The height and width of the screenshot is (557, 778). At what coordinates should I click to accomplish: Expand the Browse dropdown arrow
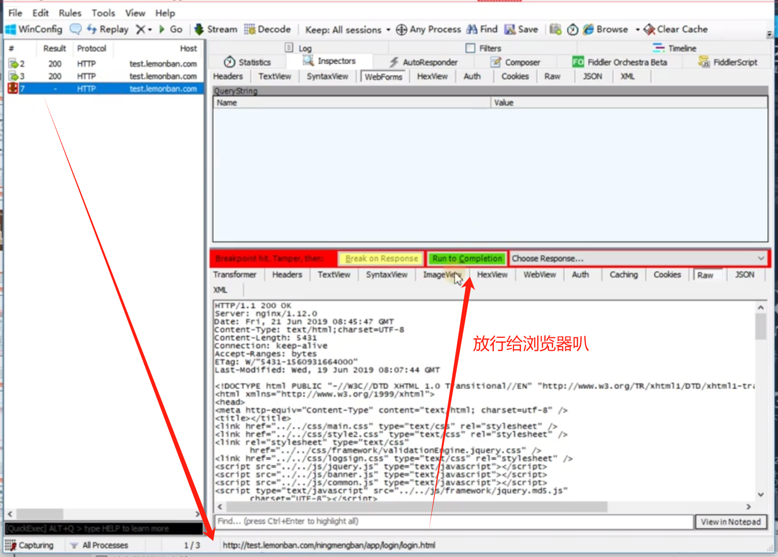[x=638, y=30]
